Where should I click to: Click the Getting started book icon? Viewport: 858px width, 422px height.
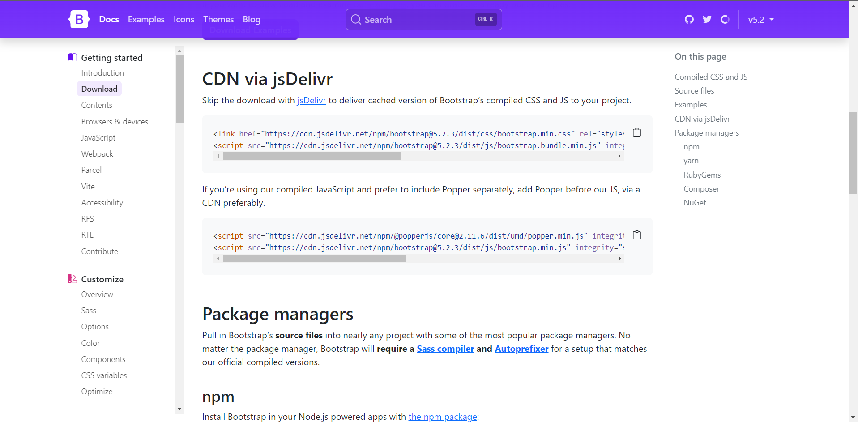point(73,57)
